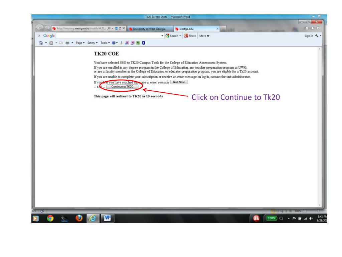Click the second OneNote linked notes icon
Viewport: 342px width, 257px height.
132,43
